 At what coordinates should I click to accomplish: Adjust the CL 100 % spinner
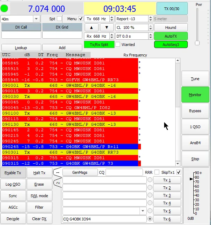coord(150,28)
